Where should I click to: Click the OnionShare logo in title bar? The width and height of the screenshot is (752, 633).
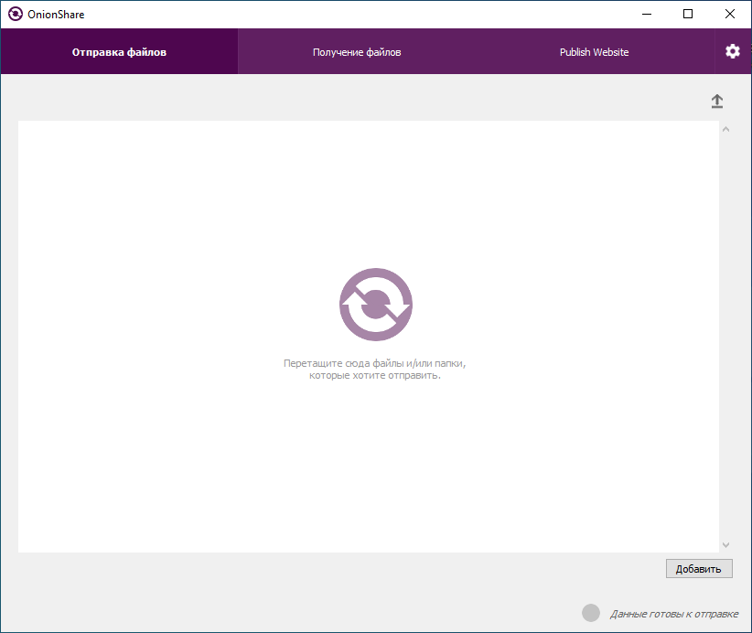(x=16, y=14)
